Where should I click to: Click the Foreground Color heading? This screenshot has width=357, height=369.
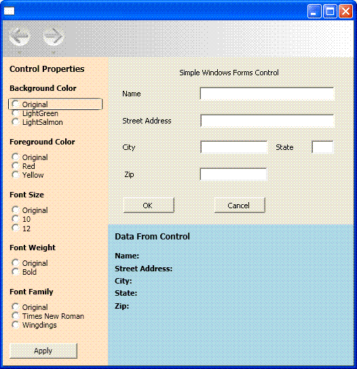click(42, 142)
